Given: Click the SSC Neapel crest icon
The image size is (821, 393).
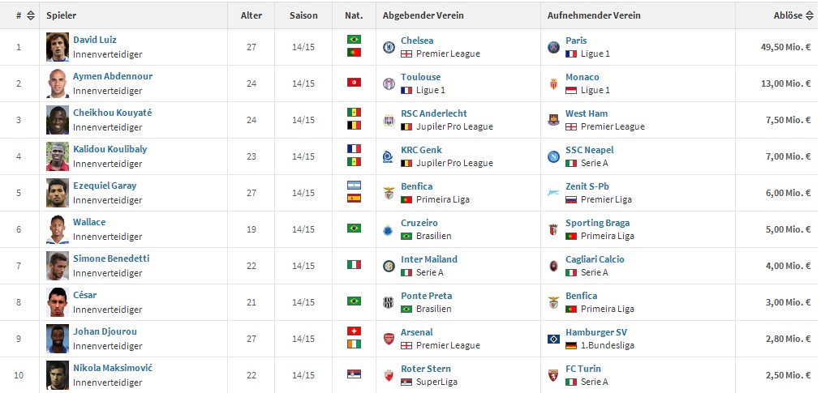Looking at the screenshot, I should point(554,156).
